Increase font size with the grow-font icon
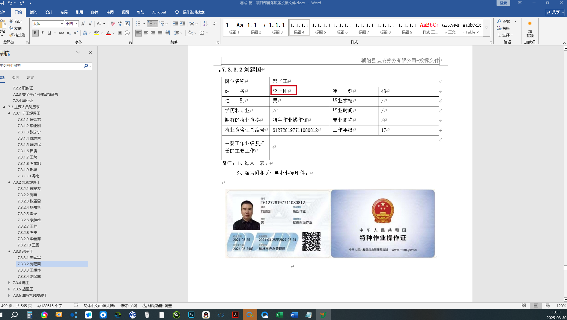 coord(83,24)
